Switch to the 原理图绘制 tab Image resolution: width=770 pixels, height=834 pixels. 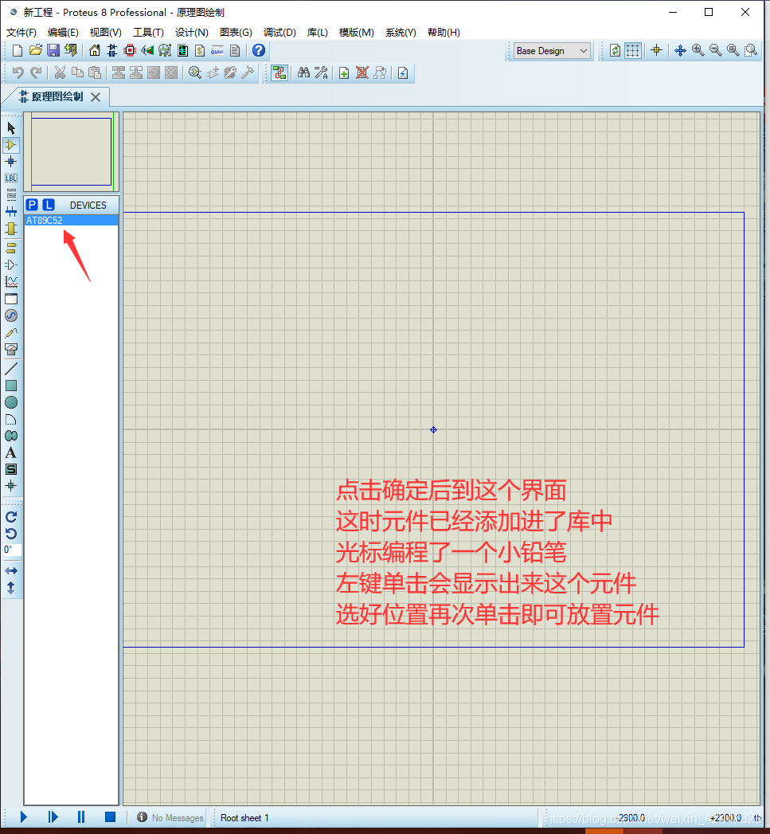[x=57, y=97]
